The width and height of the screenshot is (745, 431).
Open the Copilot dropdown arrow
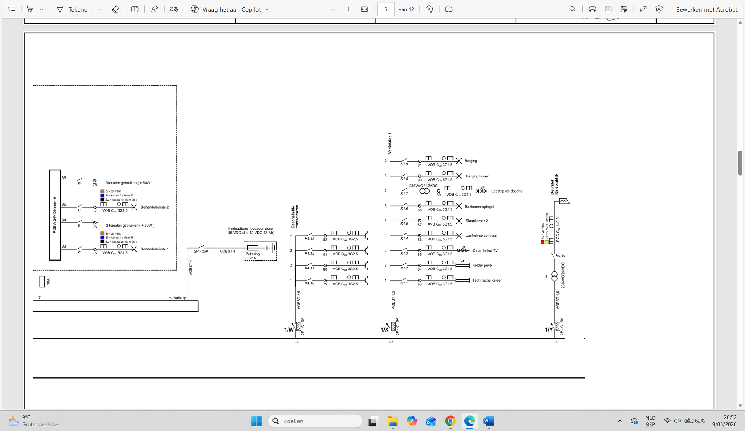[x=267, y=9]
